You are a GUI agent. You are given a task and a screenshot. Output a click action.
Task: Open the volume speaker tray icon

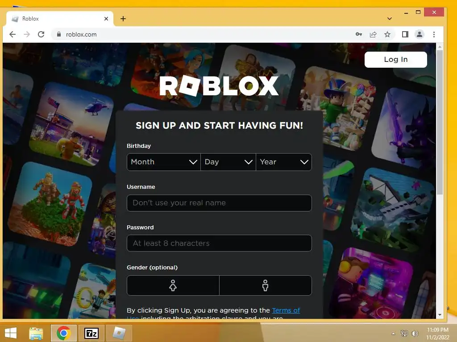pos(415,333)
